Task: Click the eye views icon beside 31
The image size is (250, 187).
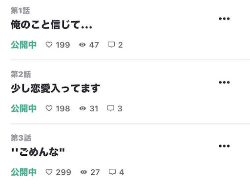Action: point(83,108)
